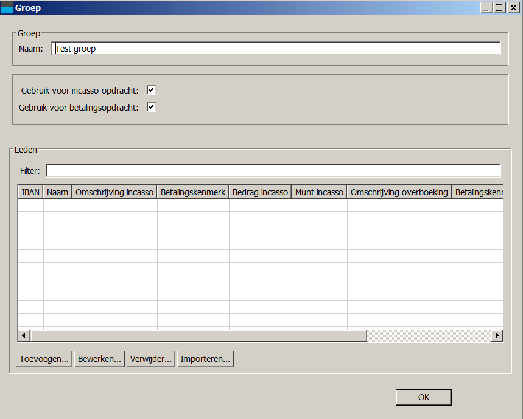
Task: Click the horizontal scrollbar thumb
Action: tap(198, 336)
